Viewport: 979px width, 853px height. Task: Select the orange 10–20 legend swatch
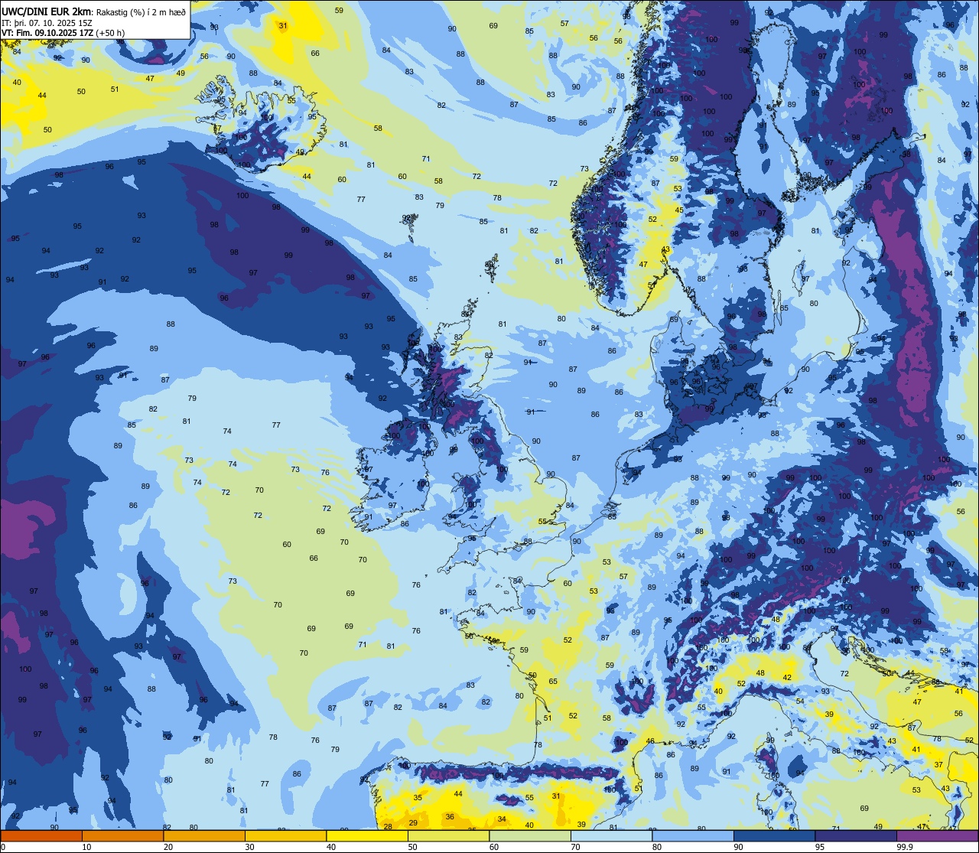coord(122,835)
